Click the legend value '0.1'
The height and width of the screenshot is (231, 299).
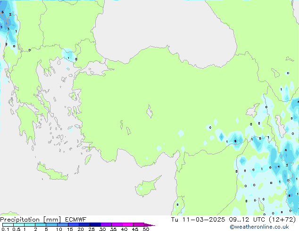5,229
